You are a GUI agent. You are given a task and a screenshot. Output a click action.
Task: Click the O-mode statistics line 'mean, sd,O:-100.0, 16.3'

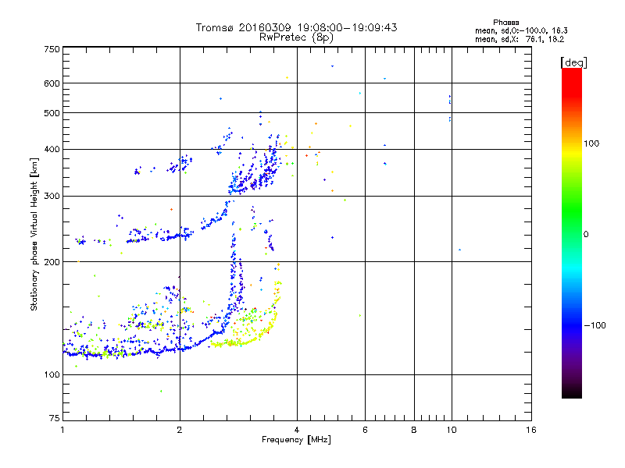(x=521, y=30)
